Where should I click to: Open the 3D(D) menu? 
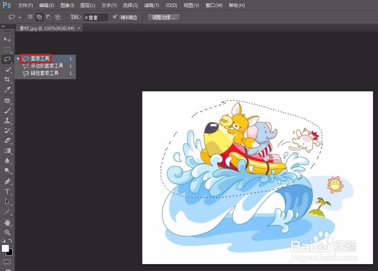[171, 5]
